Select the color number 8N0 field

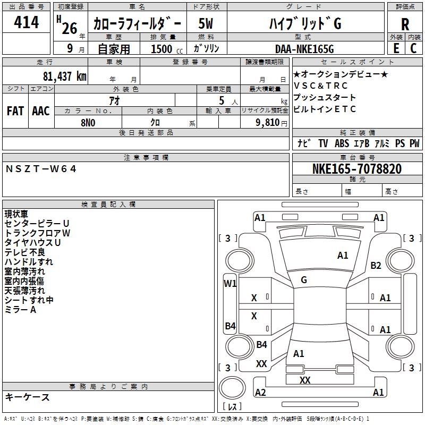(x=88, y=122)
